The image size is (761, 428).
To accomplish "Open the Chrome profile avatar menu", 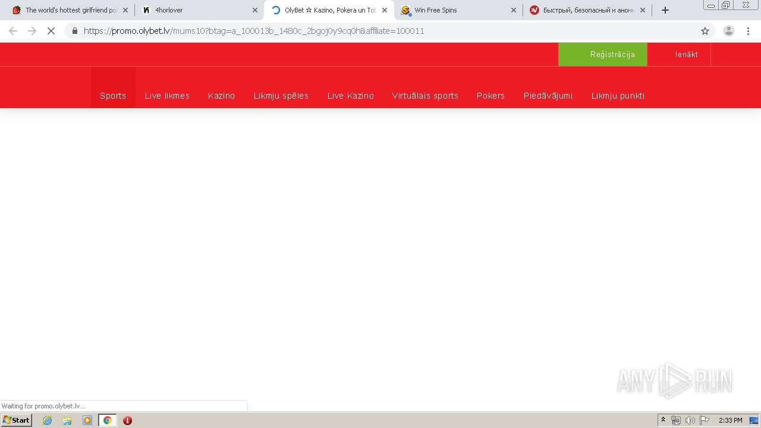I will [729, 31].
